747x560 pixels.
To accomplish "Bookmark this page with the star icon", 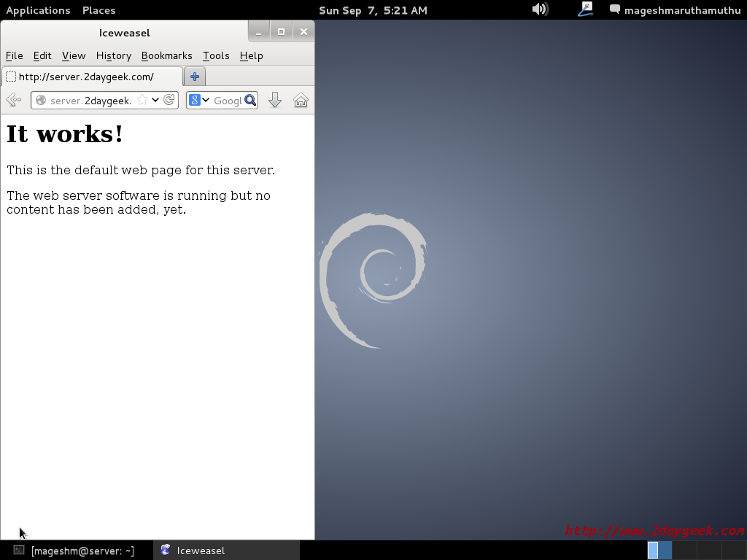I will (142, 100).
